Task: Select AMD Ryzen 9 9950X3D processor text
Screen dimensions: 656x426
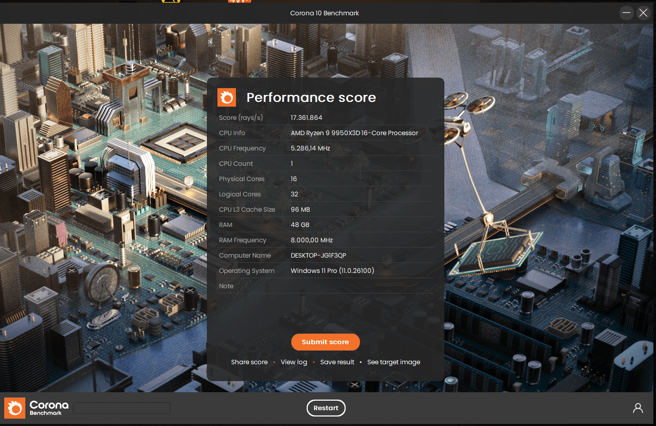Action: coord(354,133)
